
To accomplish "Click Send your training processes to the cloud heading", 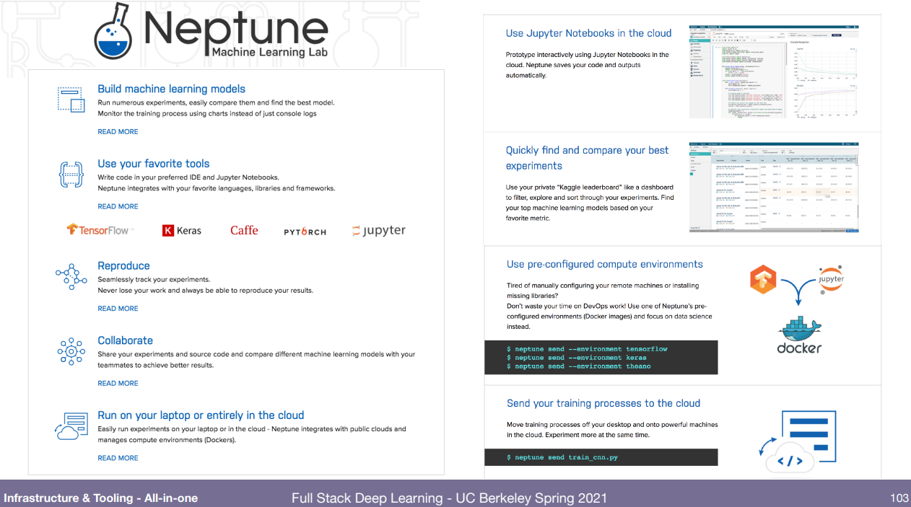I will pyautogui.click(x=603, y=404).
